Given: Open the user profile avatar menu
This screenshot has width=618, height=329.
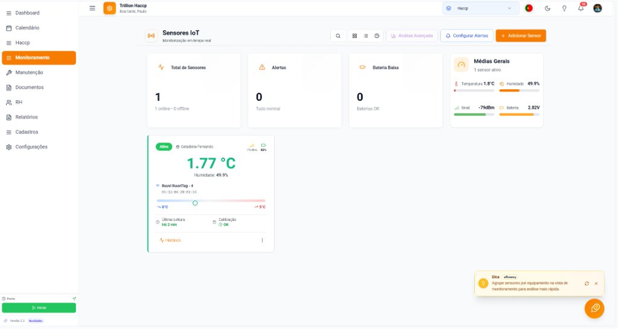Looking at the screenshot, I should pos(597,8).
